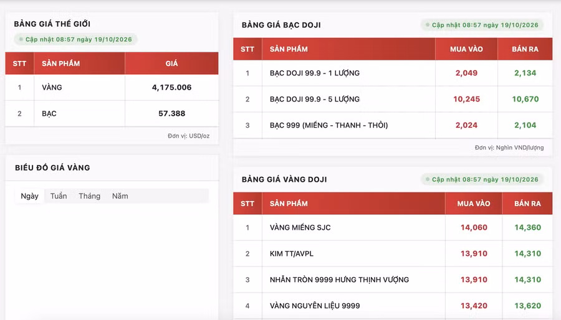Click BÁN RA header in silver table

(525, 49)
